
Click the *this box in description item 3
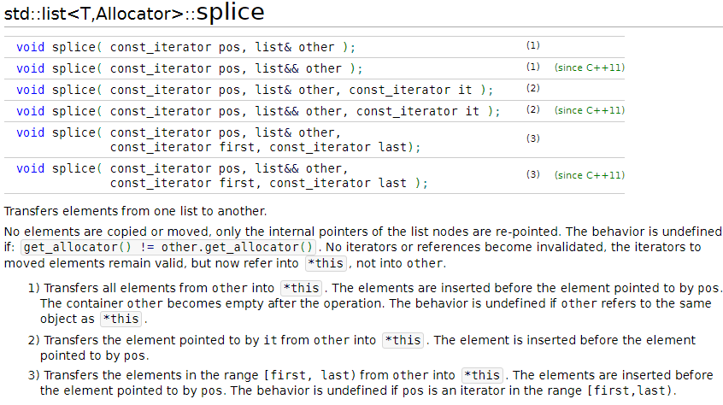pyautogui.click(x=482, y=375)
